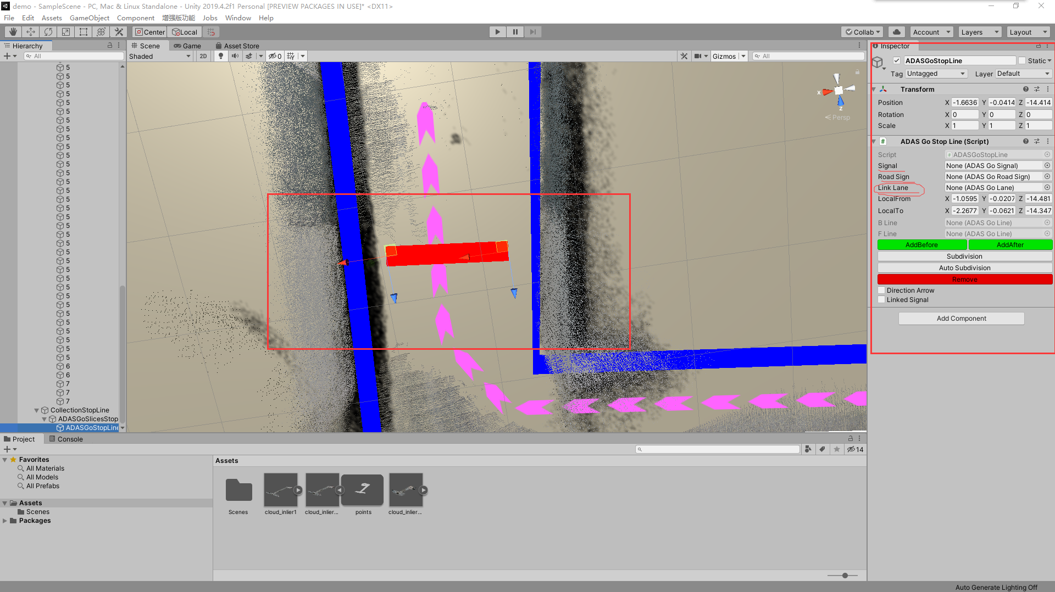Select the Rotate tool
This screenshot has height=592, width=1055.
click(48, 31)
